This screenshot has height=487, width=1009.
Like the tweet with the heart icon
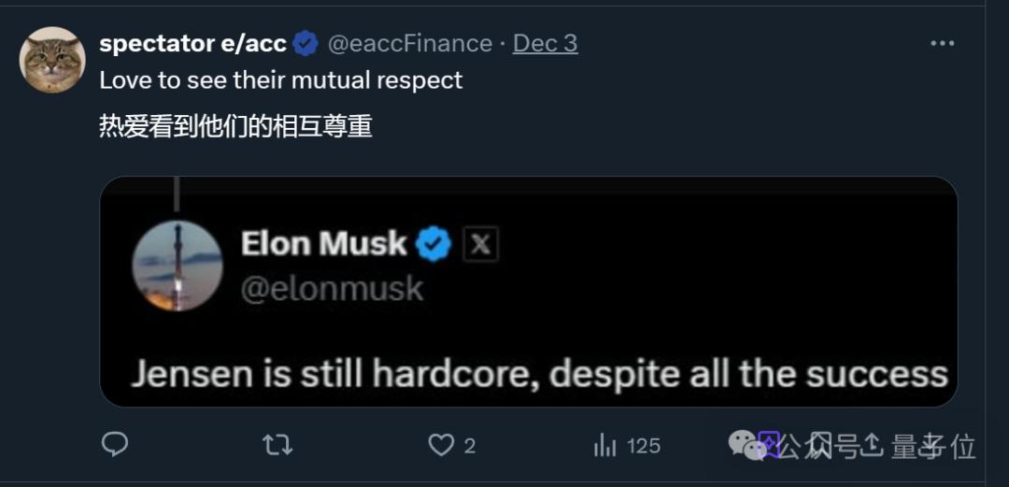coord(441,445)
